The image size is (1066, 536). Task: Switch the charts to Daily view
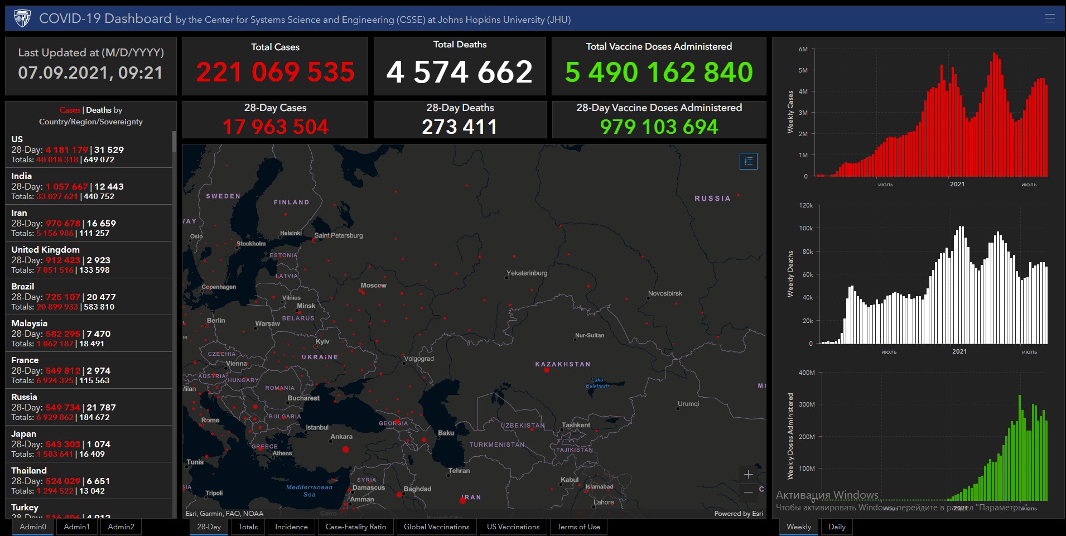pyautogui.click(x=837, y=527)
